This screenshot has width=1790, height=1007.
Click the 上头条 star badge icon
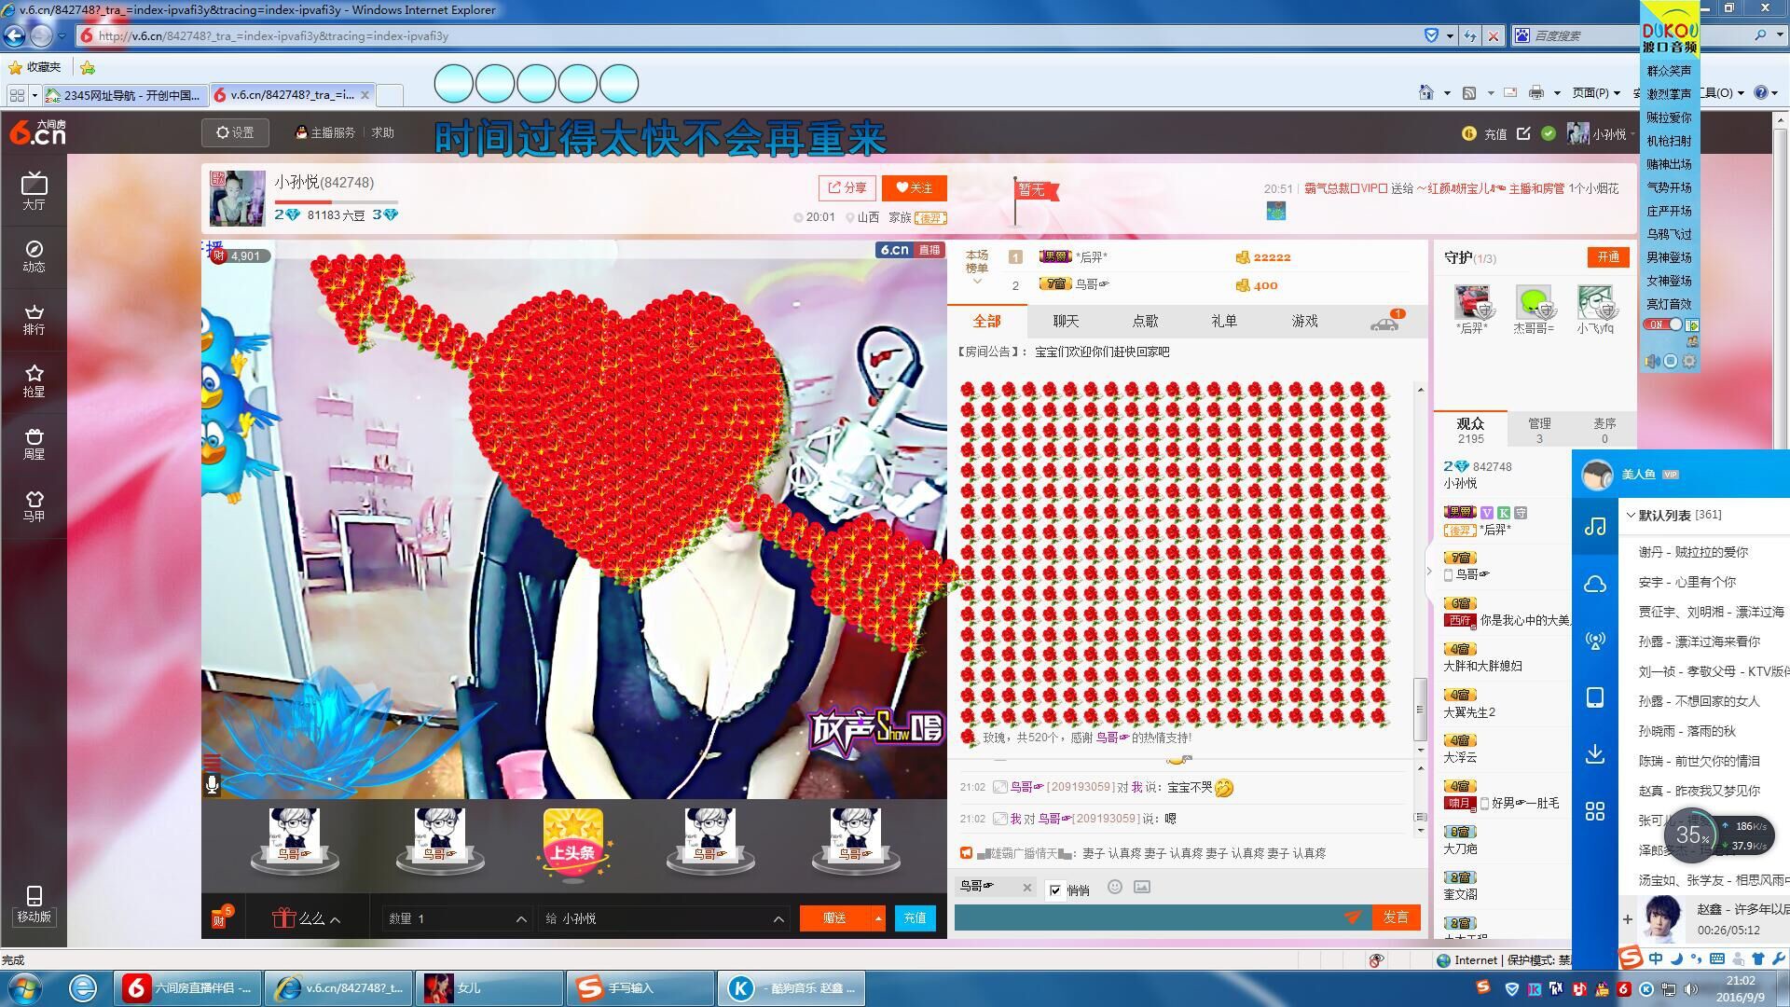point(572,841)
